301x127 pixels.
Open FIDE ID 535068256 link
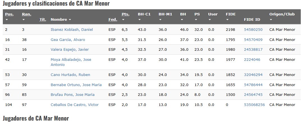[254, 105]
